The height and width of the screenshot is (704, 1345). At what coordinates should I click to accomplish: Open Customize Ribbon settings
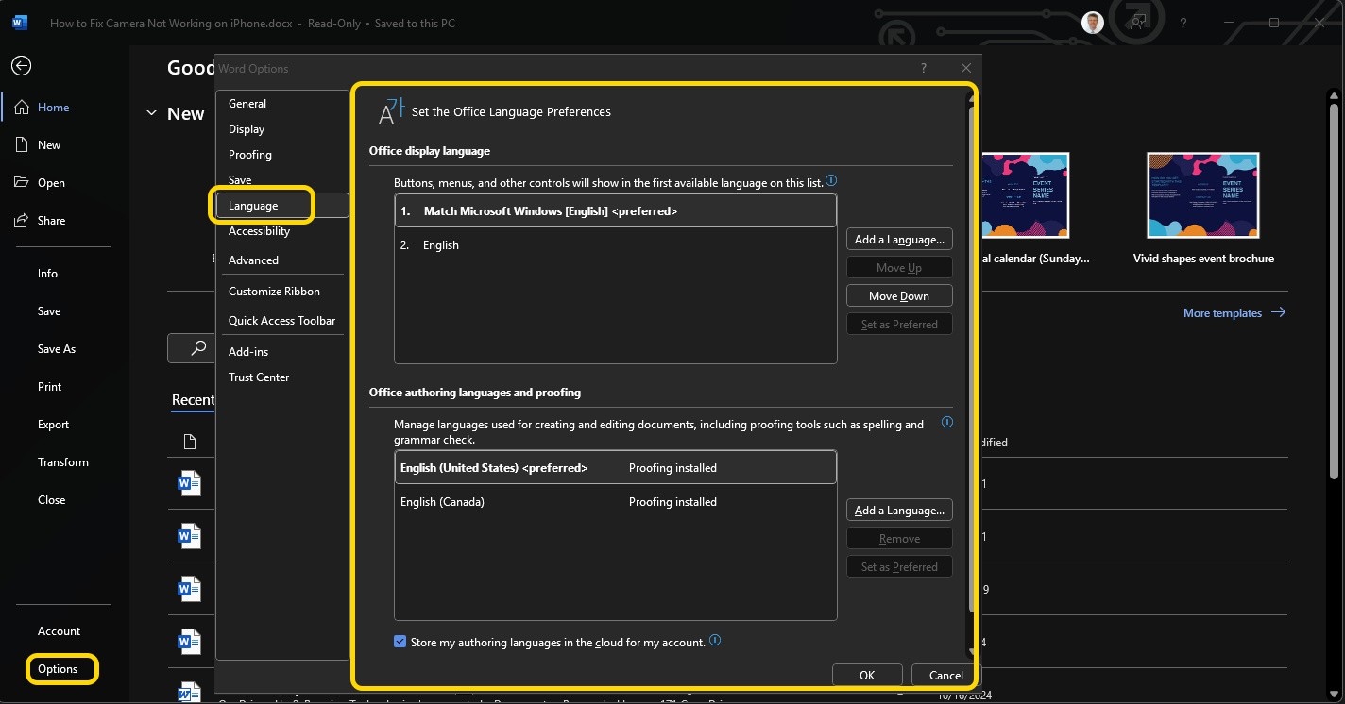pos(274,292)
